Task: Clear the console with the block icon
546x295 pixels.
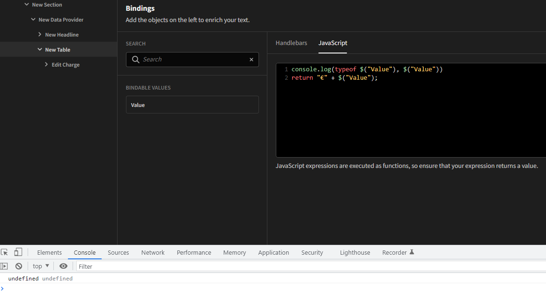Action: (18, 266)
